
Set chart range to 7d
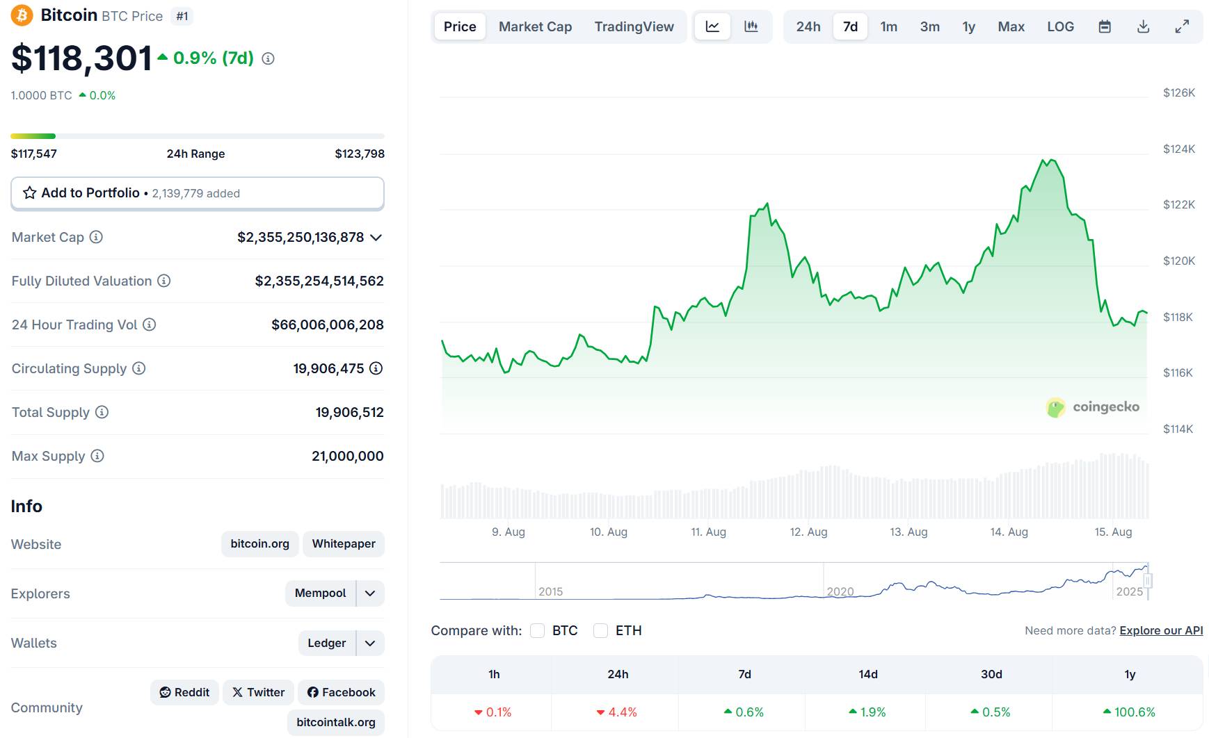click(x=850, y=26)
